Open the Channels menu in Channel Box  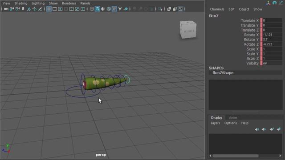[217, 9]
